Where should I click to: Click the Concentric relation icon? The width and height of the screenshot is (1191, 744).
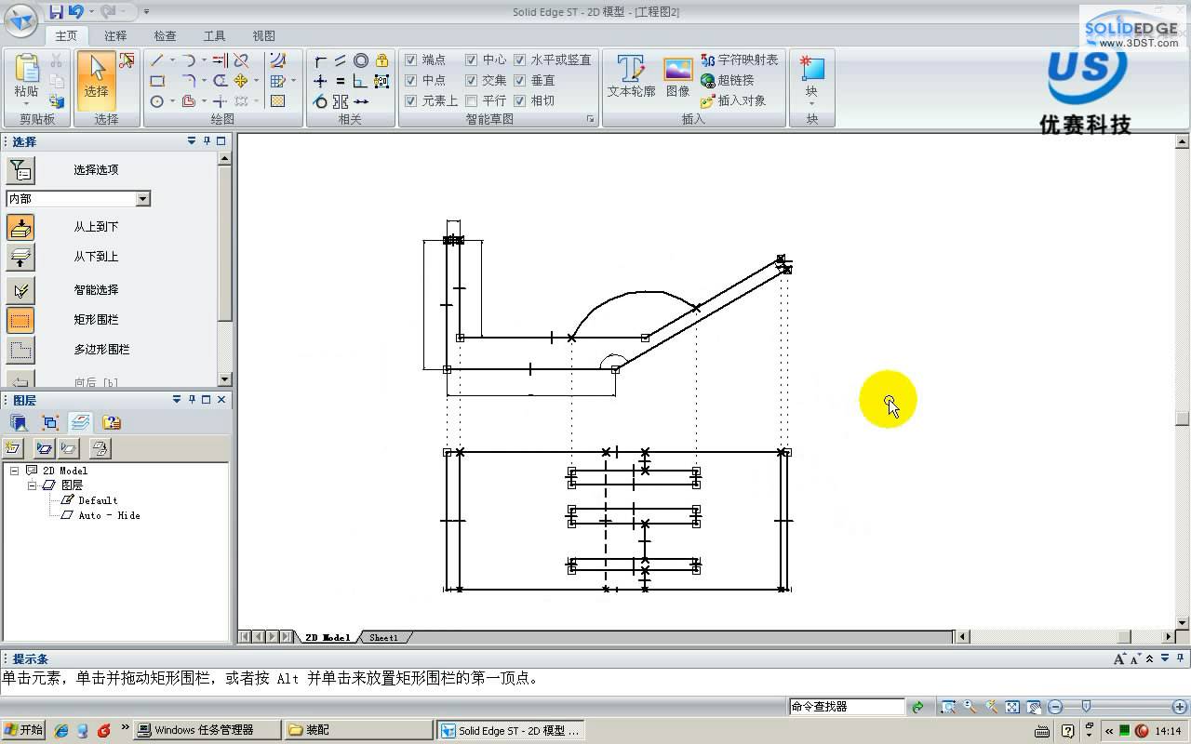click(361, 60)
